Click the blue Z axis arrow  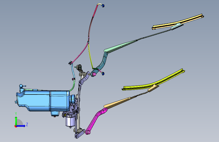[x=21, y=126]
